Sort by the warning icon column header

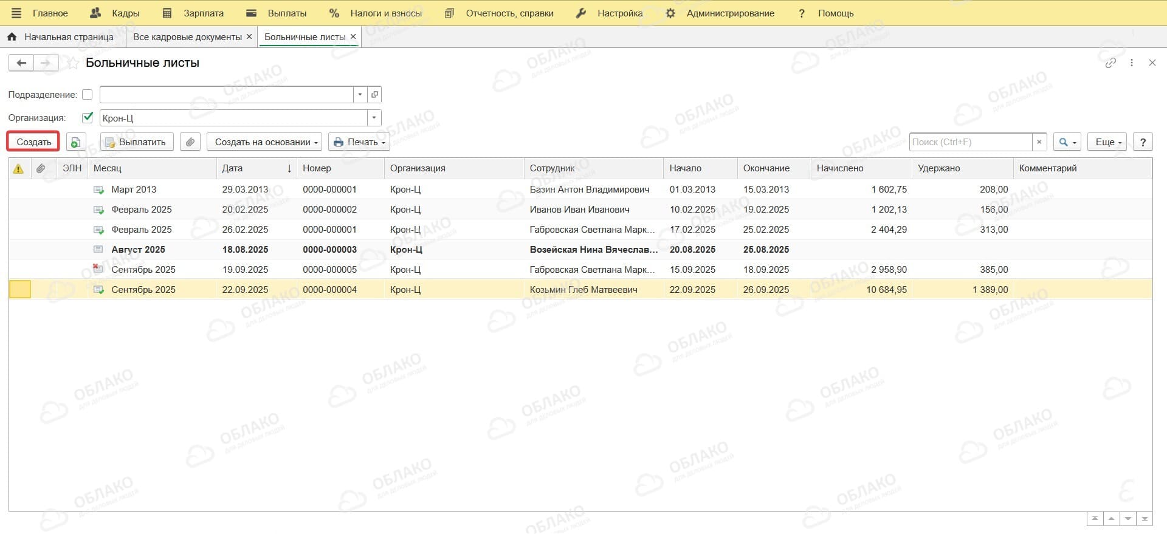click(19, 168)
